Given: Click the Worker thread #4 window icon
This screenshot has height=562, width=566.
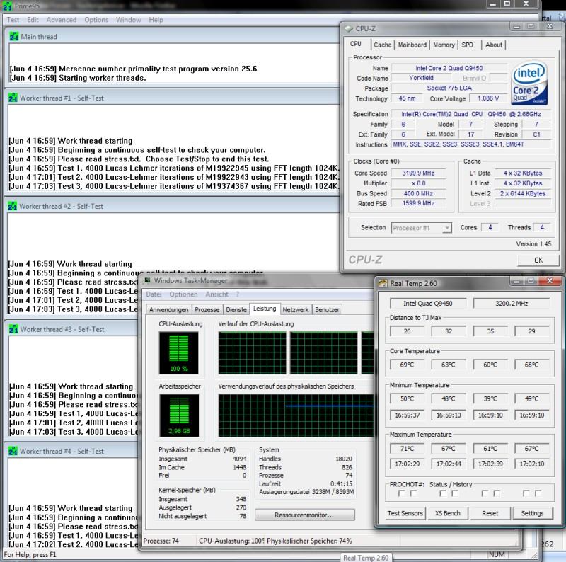Looking at the screenshot, I should click(13, 451).
